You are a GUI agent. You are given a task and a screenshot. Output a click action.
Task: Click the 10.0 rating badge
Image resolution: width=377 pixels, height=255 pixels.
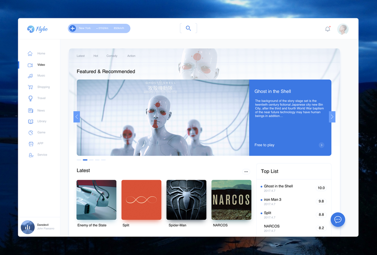click(321, 188)
